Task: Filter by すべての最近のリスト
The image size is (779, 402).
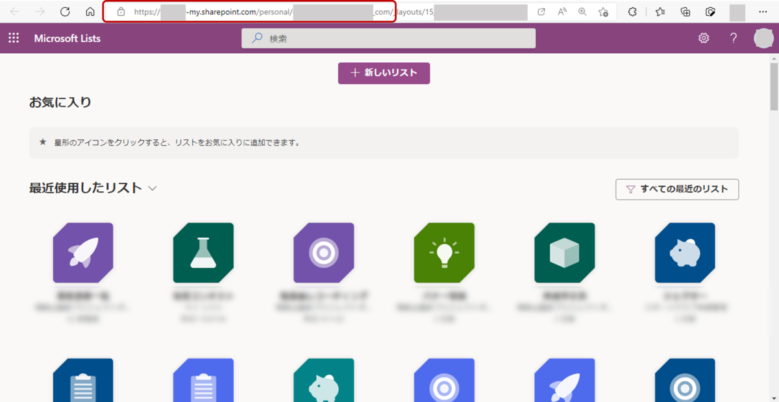Action: click(677, 189)
